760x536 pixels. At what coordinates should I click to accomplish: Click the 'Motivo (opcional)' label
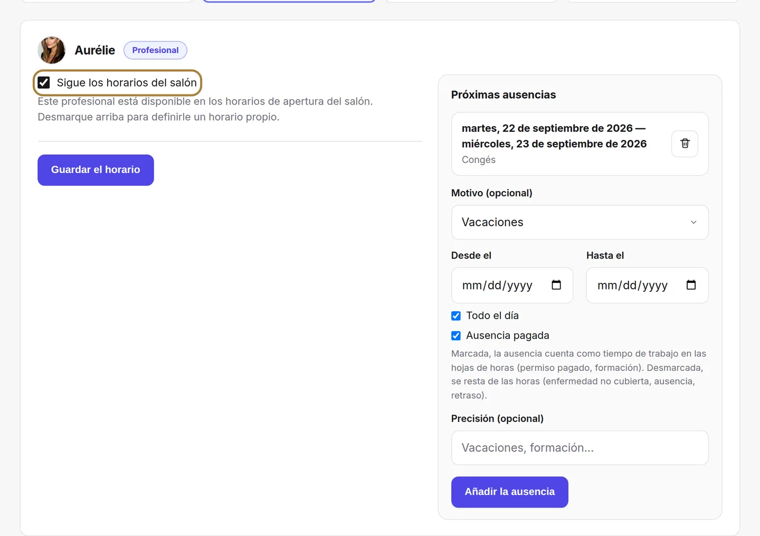coord(491,193)
